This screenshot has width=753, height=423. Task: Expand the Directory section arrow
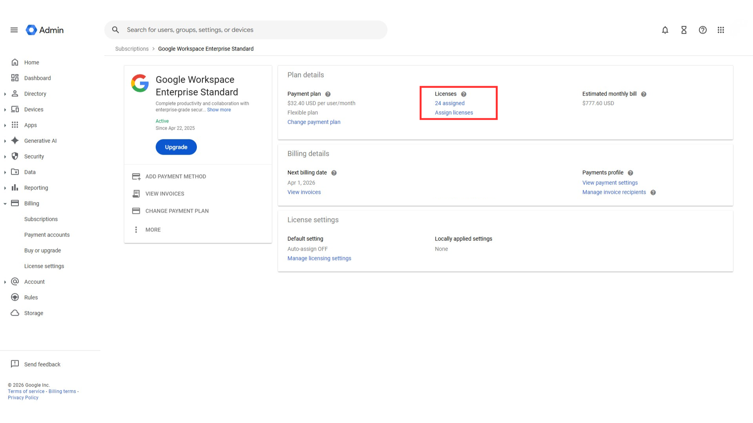[5, 94]
